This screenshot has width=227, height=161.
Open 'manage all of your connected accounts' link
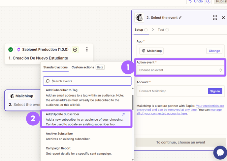click(x=179, y=111)
